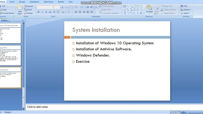Select the 5-Point Star shape
This screenshot has height=114, width=203.
point(141,13)
